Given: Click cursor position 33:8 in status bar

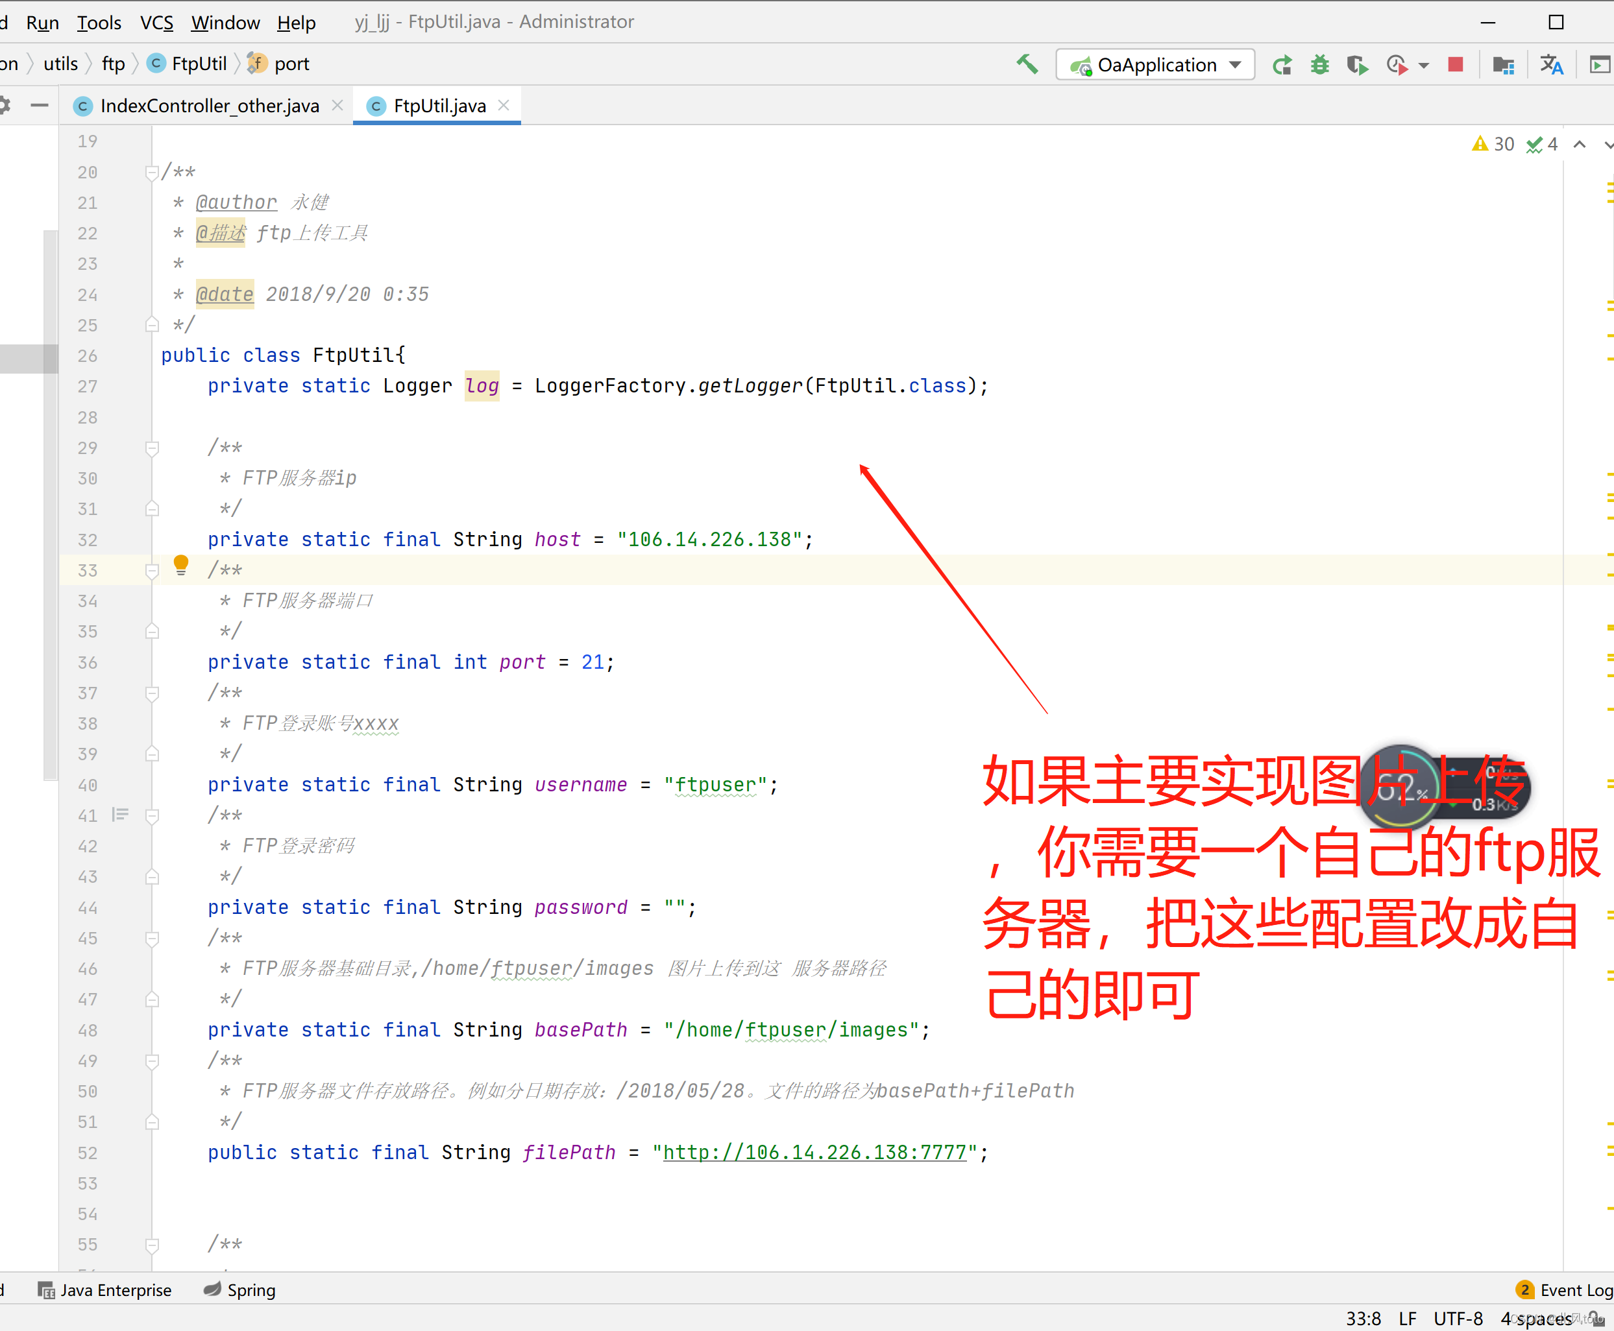Looking at the screenshot, I should tap(1363, 1319).
